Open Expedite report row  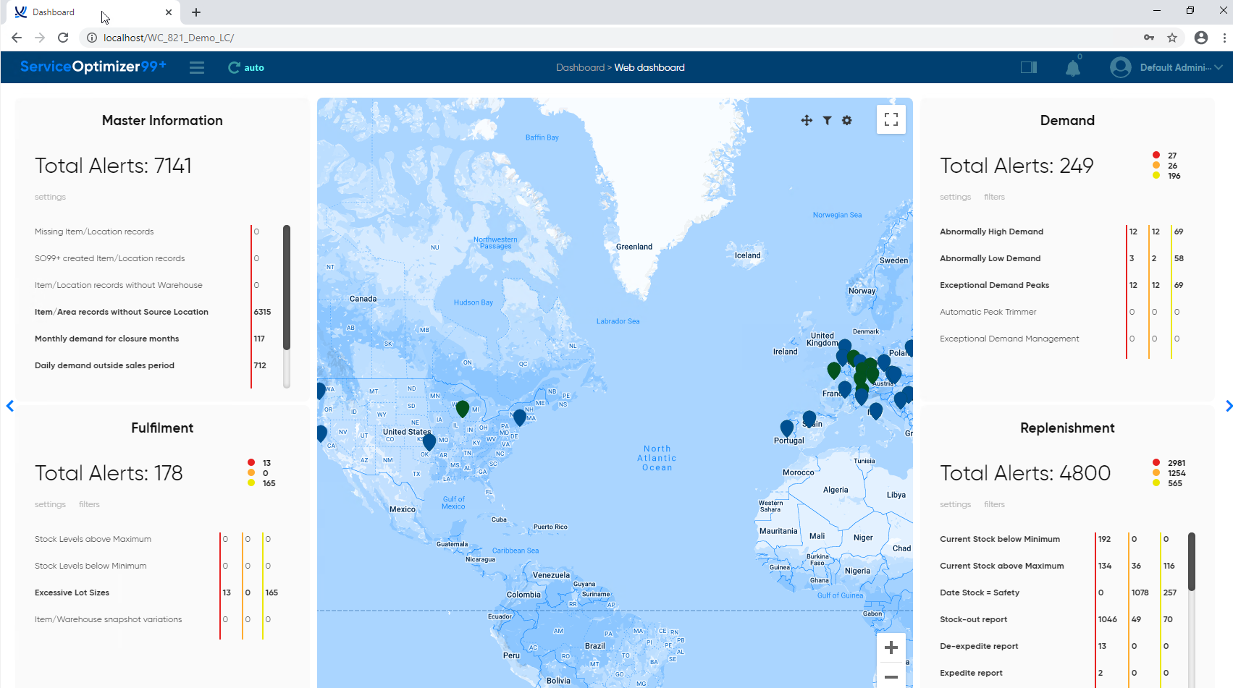tap(1059, 673)
